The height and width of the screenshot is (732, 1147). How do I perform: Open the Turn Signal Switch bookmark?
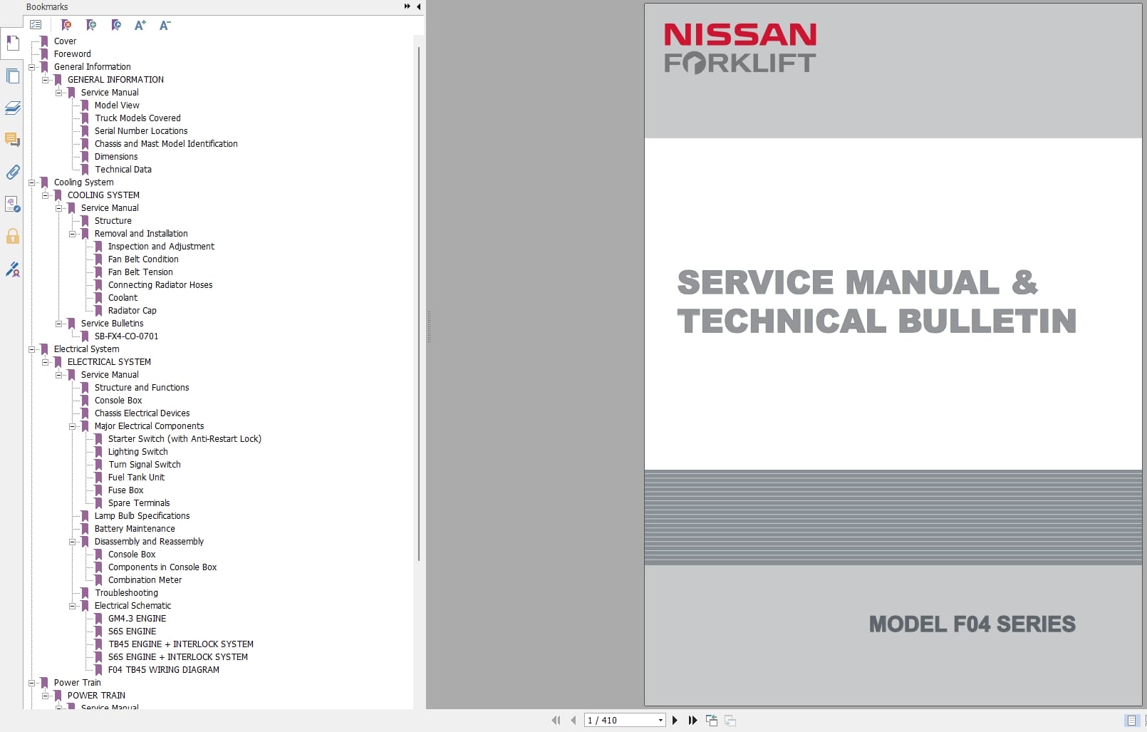coord(144,465)
